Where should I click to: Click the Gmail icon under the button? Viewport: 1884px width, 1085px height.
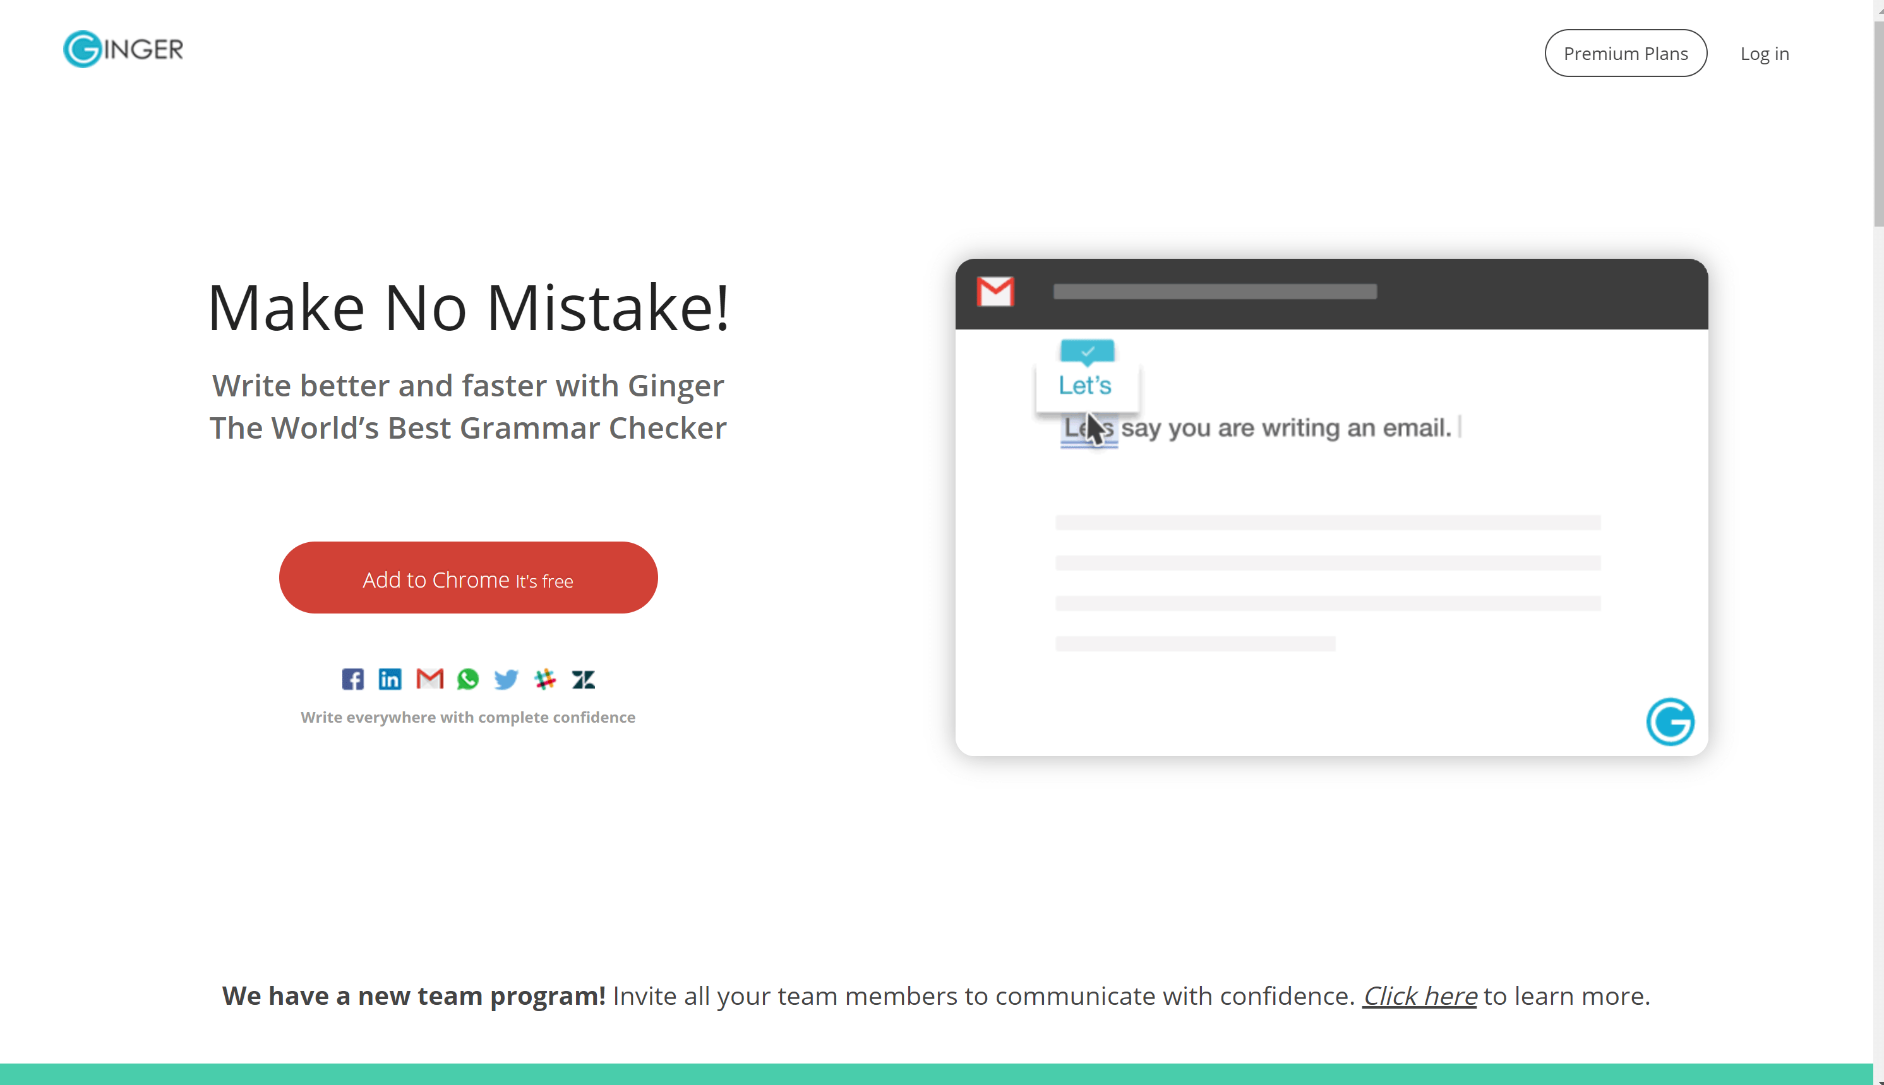(x=429, y=679)
